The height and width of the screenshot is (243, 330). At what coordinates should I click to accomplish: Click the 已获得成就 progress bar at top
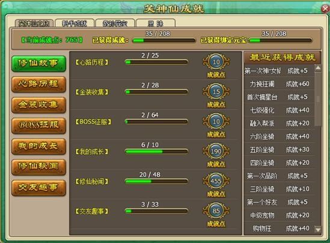pos(164,40)
